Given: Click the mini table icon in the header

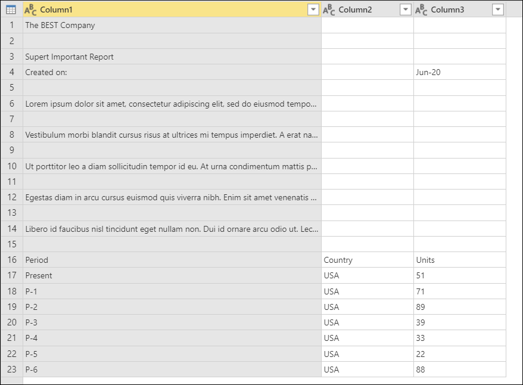Looking at the screenshot, I should [10, 10].
